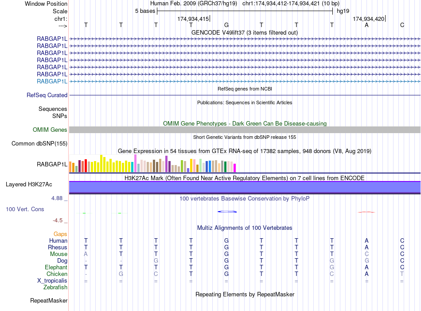Click the 174,934,415 ruler position marker
This screenshot has width=421, height=311.
pyautogui.click(x=193, y=19)
